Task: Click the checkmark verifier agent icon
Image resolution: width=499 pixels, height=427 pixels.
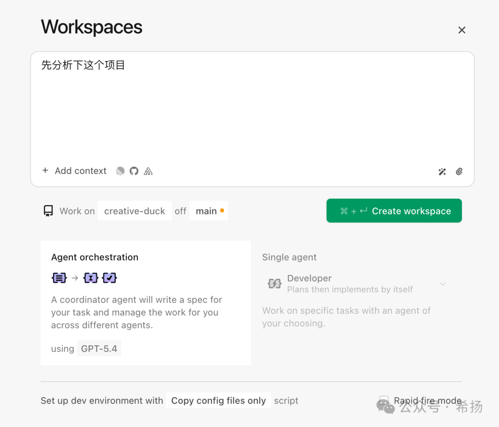Action: point(110,278)
